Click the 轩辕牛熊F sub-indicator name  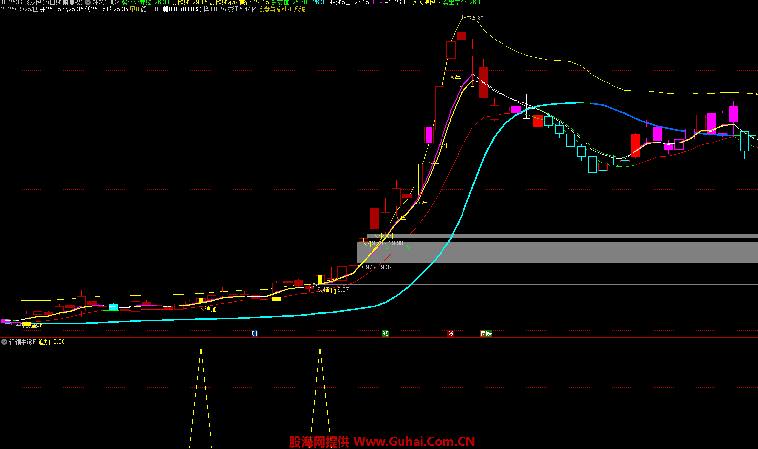click(22, 342)
